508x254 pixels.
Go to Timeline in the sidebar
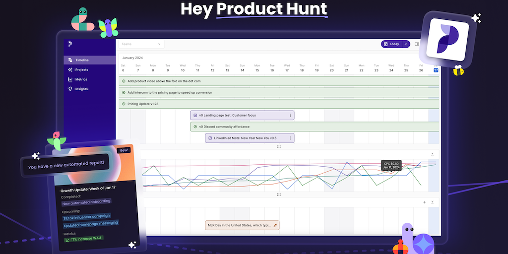click(x=90, y=60)
